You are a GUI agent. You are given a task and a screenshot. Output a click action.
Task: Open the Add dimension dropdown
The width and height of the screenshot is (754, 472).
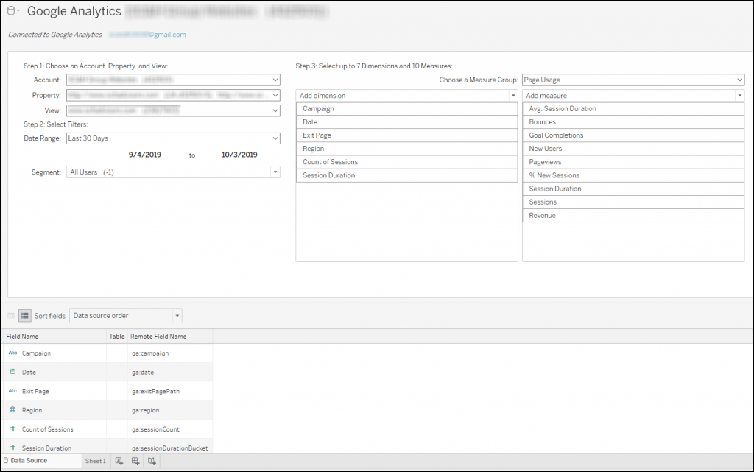[x=406, y=96]
